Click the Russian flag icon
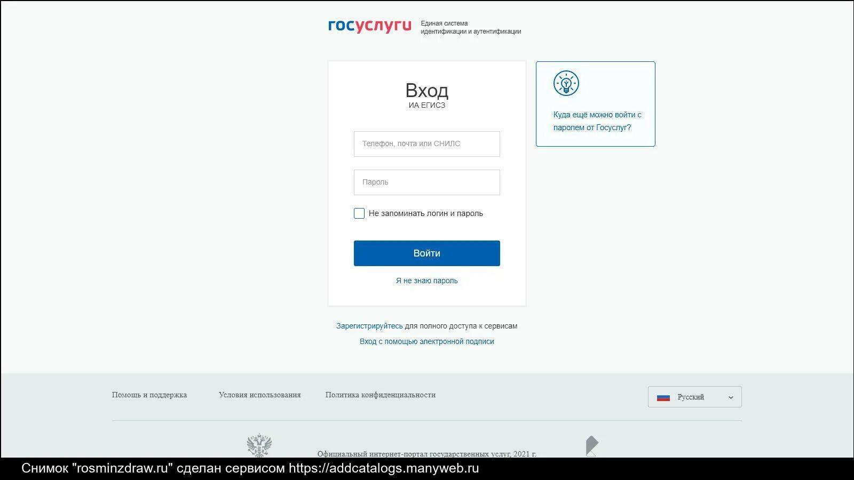The image size is (854, 480). click(x=663, y=397)
